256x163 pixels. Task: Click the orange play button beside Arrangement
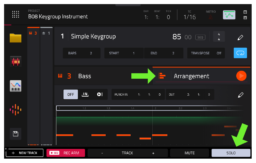[x=241, y=76]
